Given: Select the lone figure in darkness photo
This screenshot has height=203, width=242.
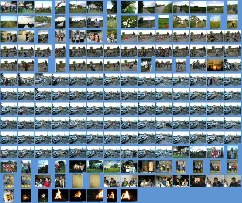Looking at the screenshot, I should point(43,195).
